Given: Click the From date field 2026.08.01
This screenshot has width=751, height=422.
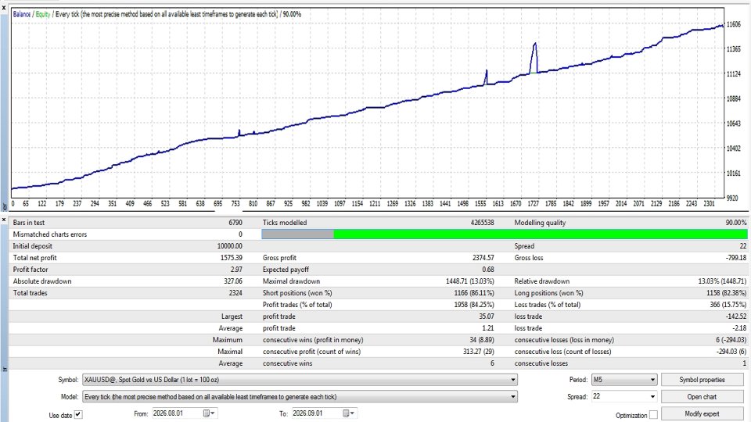Looking at the screenshot, I should tap(177, 413).
